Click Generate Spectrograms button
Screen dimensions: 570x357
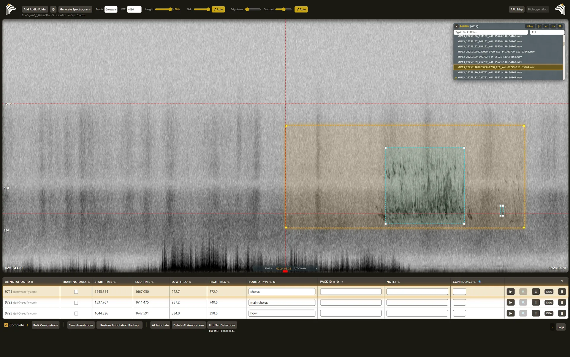coord(75,9)
